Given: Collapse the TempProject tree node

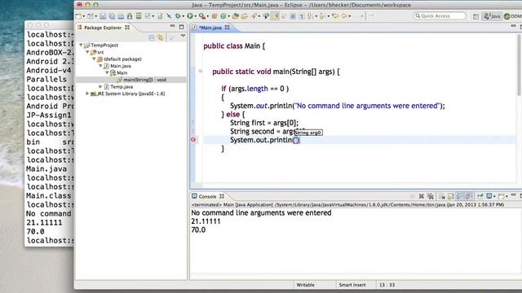Looking at the screenshot, I should 81,45.
